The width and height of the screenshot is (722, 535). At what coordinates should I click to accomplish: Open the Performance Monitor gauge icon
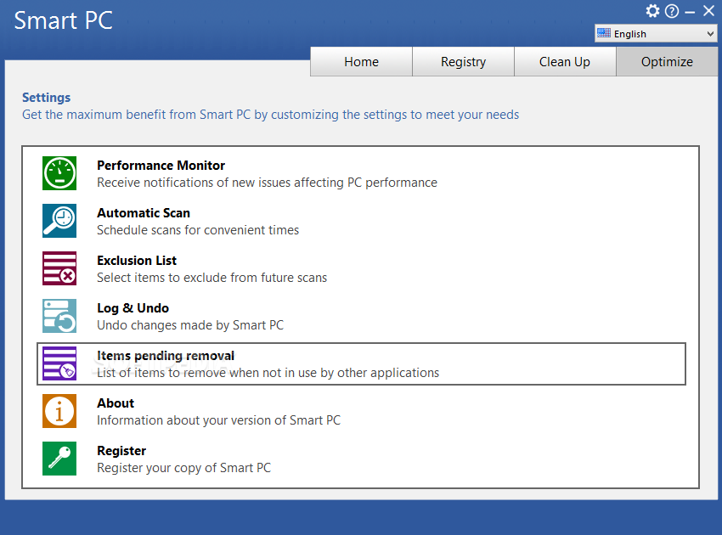click(59, 173)
